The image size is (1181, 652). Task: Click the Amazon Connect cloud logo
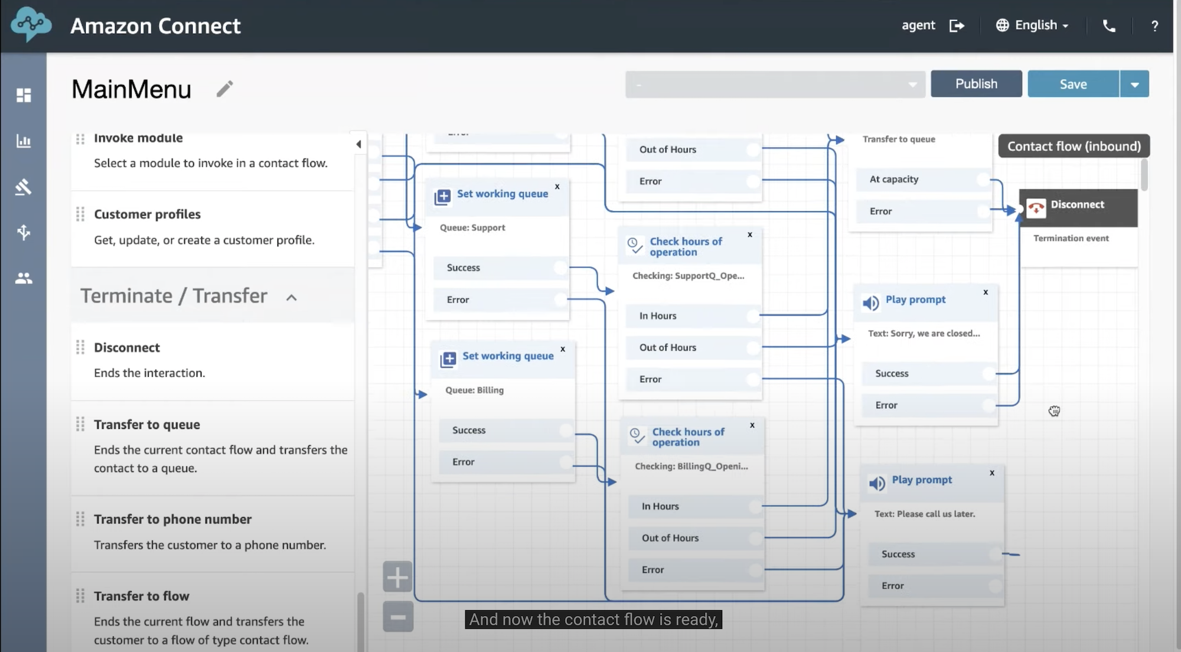click(x=31, y=25)
